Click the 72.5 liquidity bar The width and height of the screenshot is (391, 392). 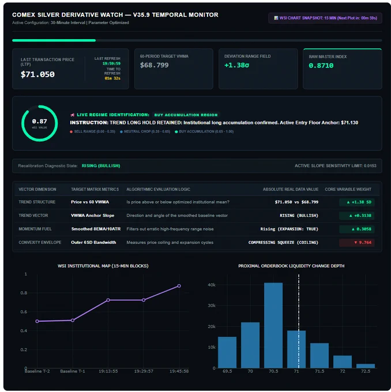click(x=366, y=366)
